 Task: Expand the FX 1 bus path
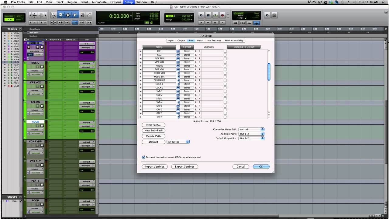tap(140, 51)
